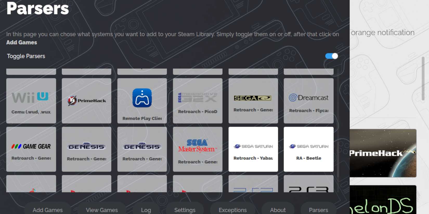429x214 pixels.
Task: Toggle all parsers with the blue switch
Action: point(331,56)
